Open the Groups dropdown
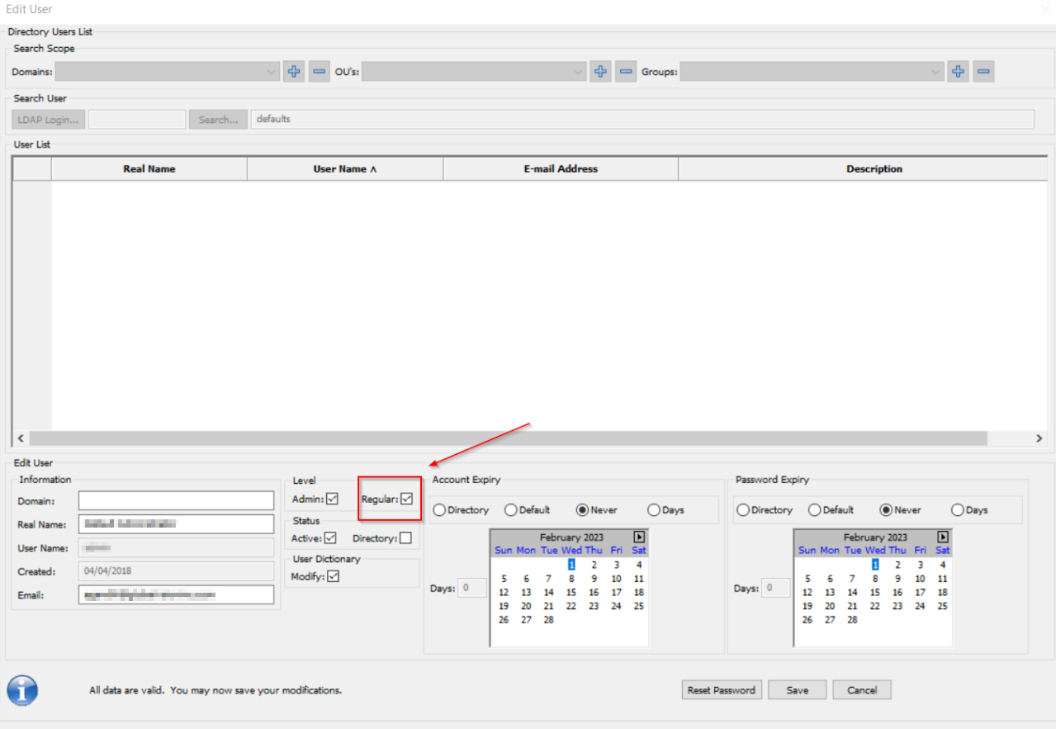This screenshot has width=1056, height=729. coord(935,72)
